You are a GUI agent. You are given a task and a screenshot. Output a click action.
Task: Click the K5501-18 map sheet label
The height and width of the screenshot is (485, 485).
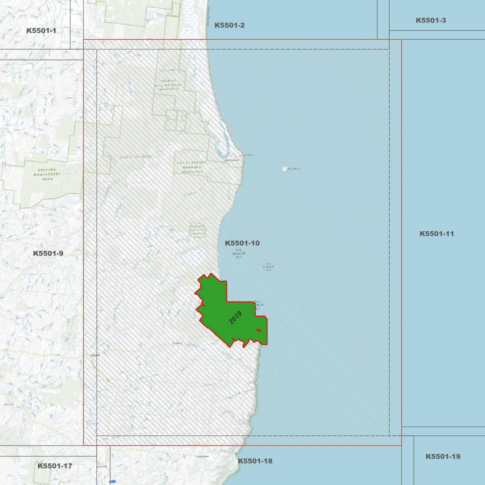[x=255, y=461]
